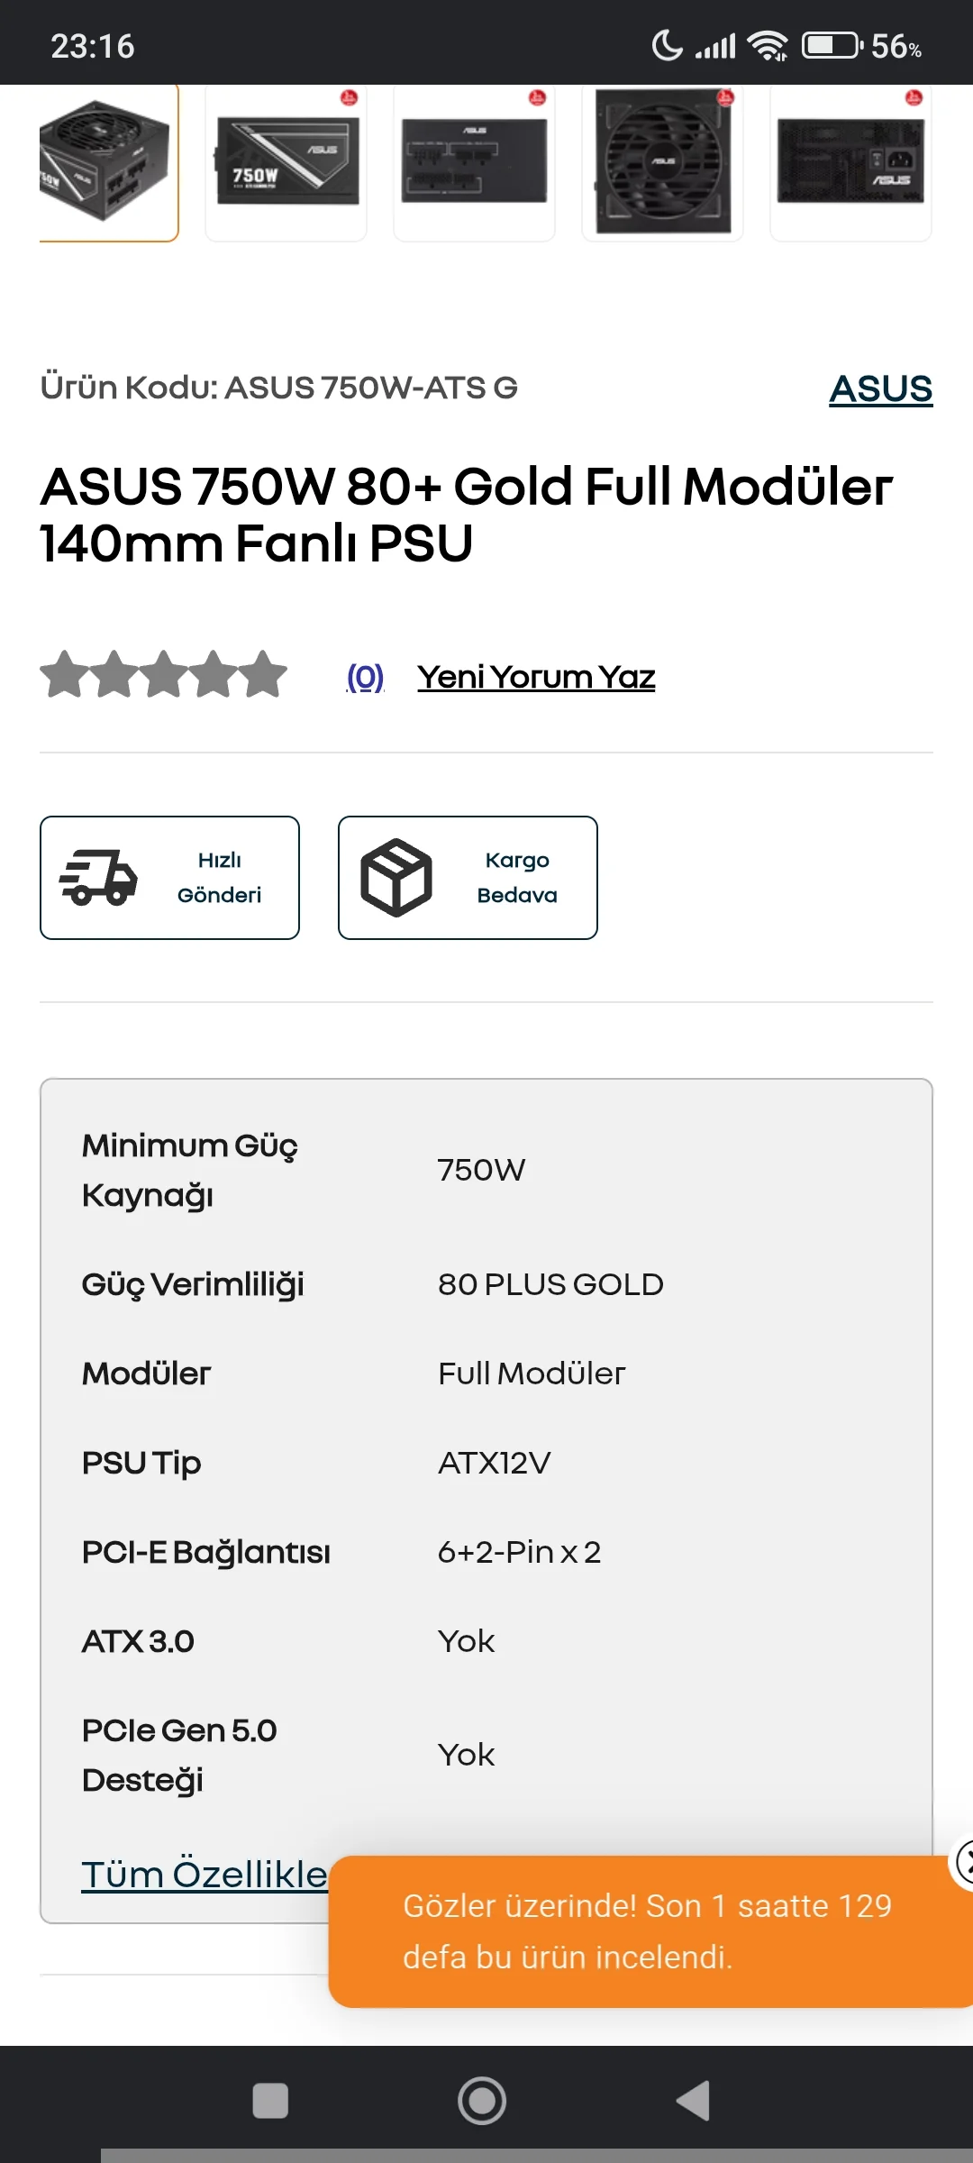Open Yeni Yorum Yaz review link
Image resolution: width=973 pixels, height=2163 pixels.
coord(536,677)
